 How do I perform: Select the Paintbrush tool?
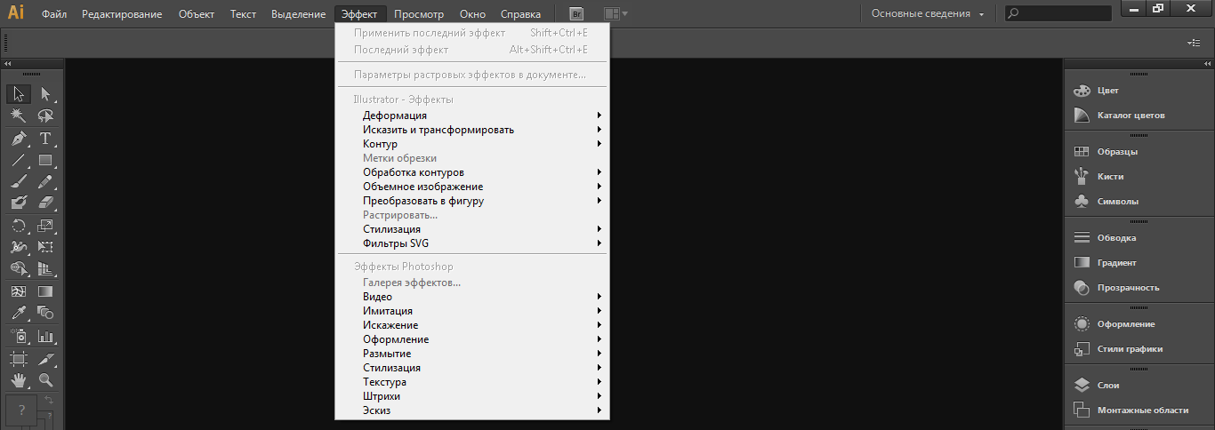[x=19, y=181]
